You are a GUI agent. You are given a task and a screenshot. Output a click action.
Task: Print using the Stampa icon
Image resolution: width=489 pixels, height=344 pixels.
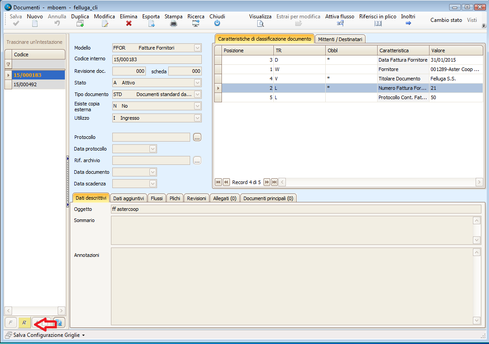click(173, 23)
